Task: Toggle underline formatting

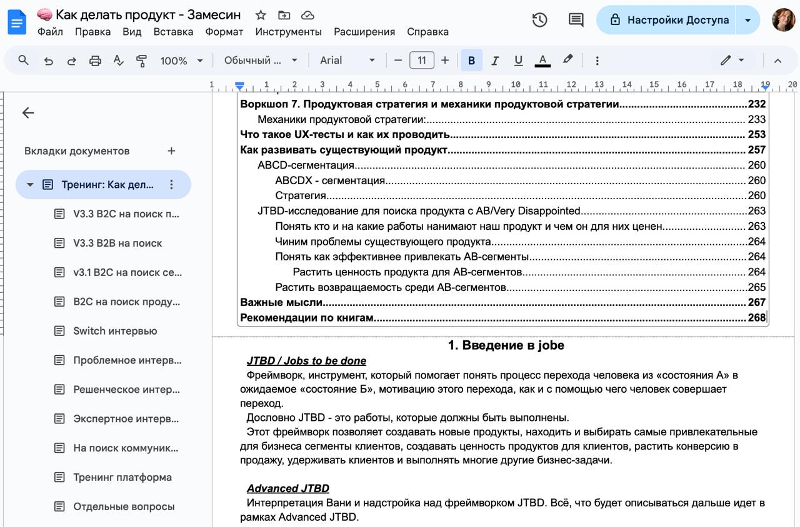Action: pos(518,61)
